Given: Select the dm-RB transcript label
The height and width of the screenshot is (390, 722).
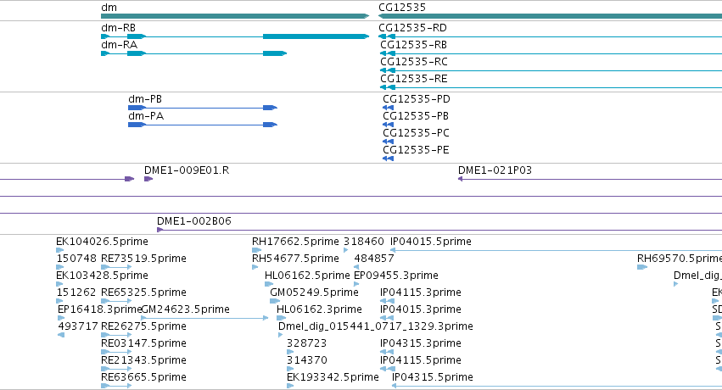Looking at the screenshot, I should coord(118,28).
